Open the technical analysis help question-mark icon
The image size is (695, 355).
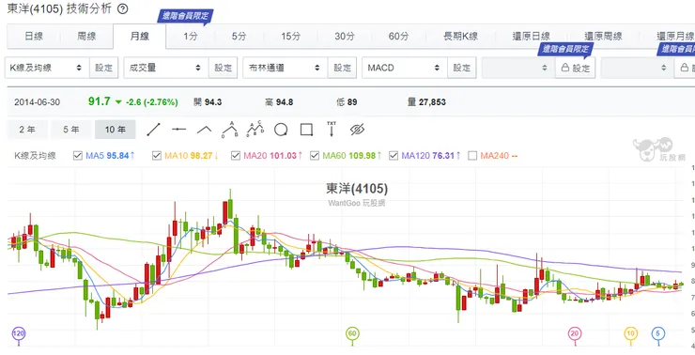click(x=123, y=8)
